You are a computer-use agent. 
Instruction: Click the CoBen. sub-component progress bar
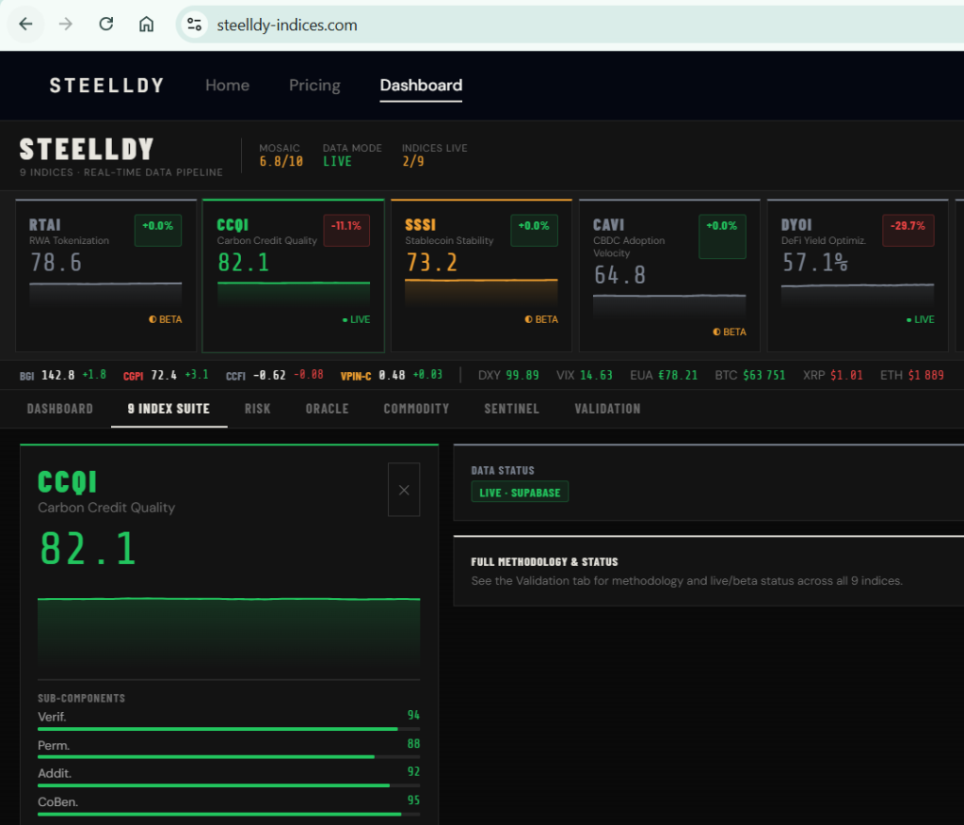click(x=229, y=814)
